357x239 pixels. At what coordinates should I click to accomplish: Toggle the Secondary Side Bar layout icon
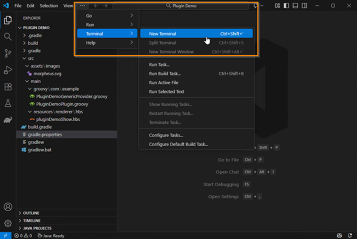304,6
